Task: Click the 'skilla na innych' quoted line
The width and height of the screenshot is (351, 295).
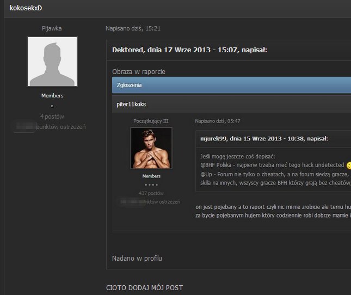Action: (x=275, y=183)
